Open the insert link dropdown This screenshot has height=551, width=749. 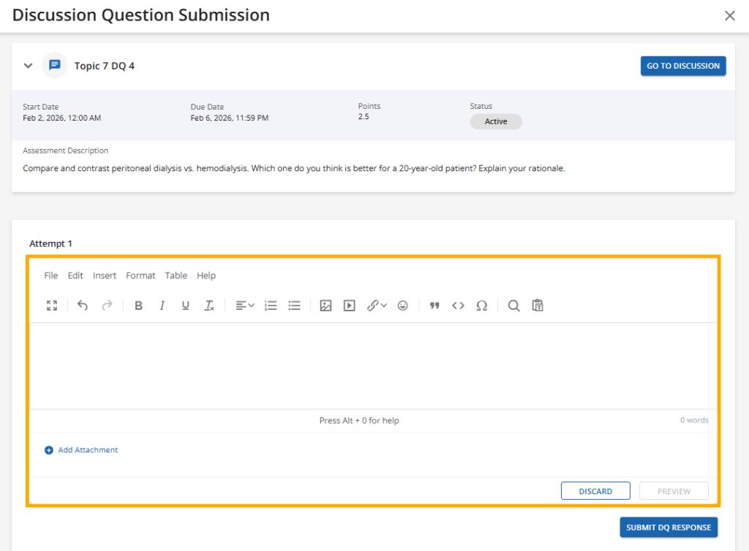pyautogui.click(x=377, y=305)
